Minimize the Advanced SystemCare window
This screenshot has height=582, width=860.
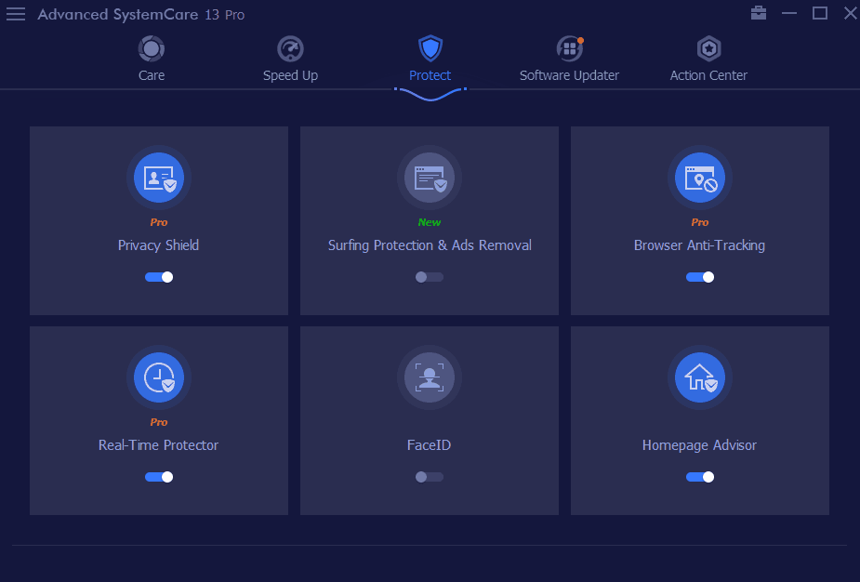pyautogui.click(x=789, y=13)
